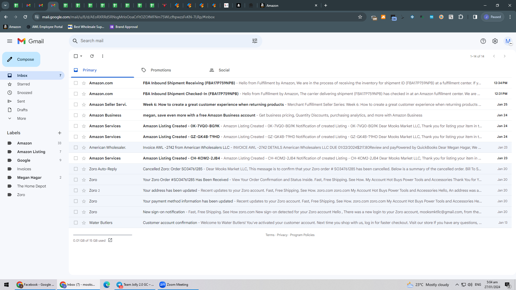Select the American Wholesalers invoice email checkbox

76,147
